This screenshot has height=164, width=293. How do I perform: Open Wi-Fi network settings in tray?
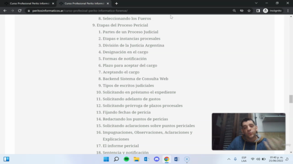click(252, 159)
